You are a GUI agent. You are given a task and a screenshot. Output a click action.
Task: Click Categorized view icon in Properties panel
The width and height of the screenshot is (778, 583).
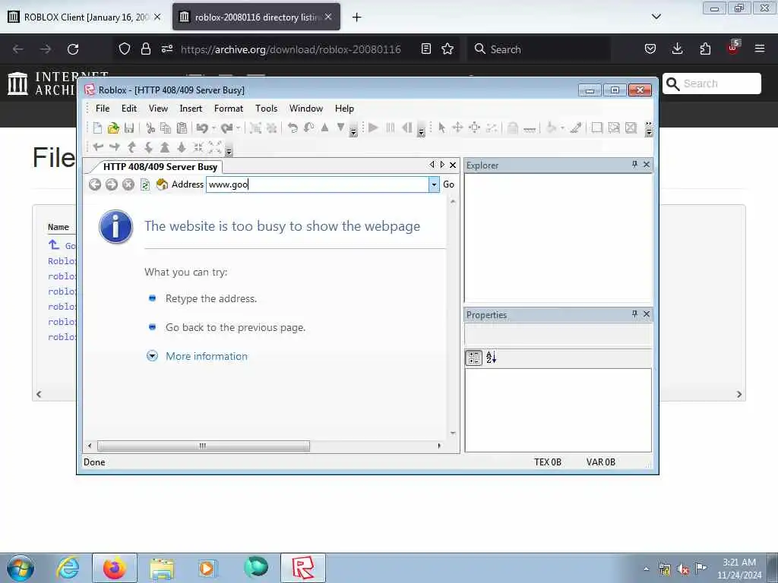click(x=474, y=358)
